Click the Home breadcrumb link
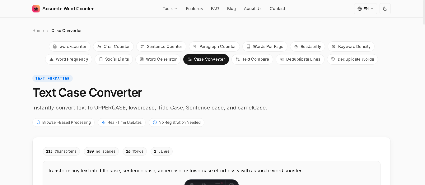The image size is (425, 185). 38,30
